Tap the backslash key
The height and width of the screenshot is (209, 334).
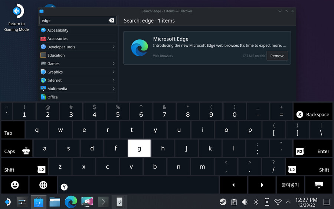click(321, 130)
